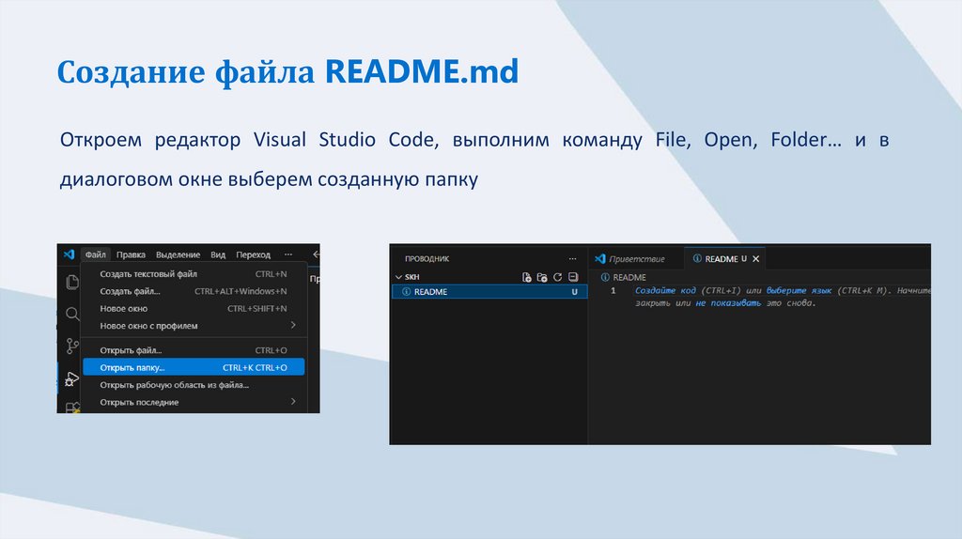Open the Run and Debug icon
The height and width of the screenshot is (539, 962).
pyautogui.click(x=71, y=379)
